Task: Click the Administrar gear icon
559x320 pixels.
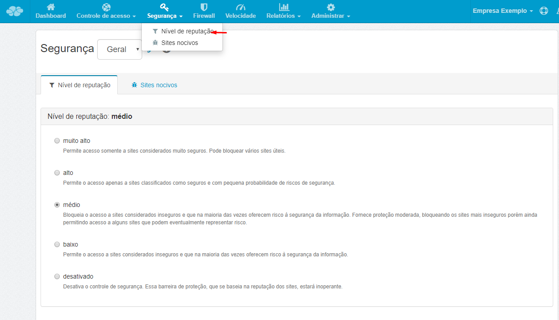Action: (331, 7)
